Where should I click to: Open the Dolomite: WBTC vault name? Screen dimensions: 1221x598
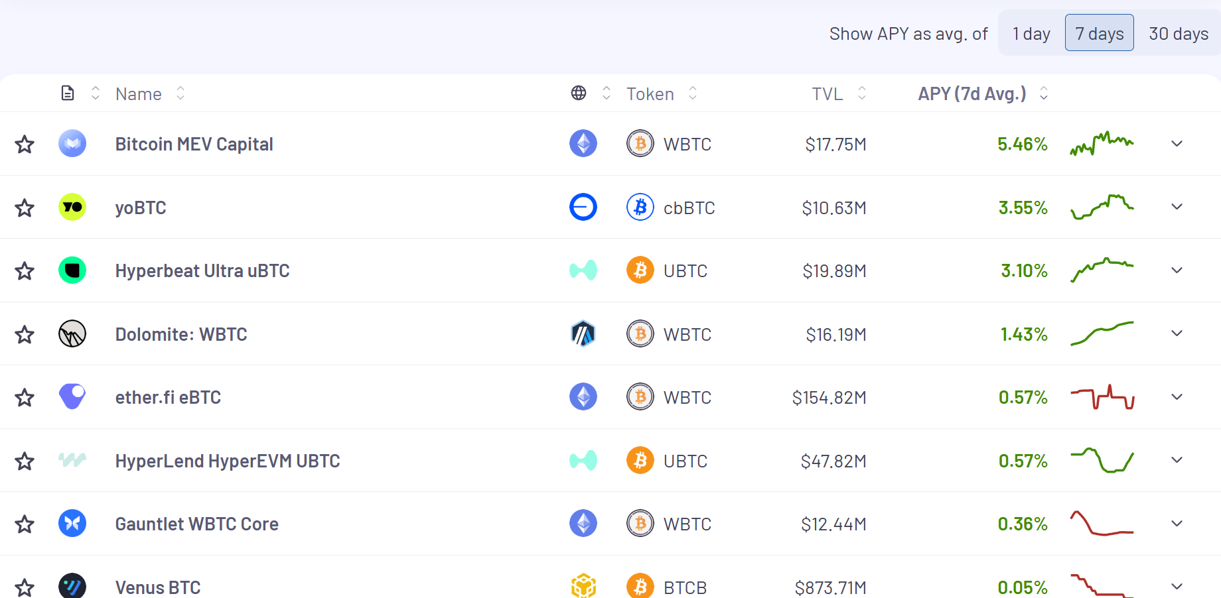tap(181, 334)
